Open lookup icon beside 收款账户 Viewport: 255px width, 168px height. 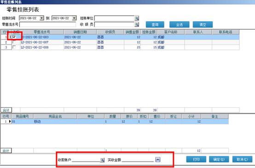point(102,160)
